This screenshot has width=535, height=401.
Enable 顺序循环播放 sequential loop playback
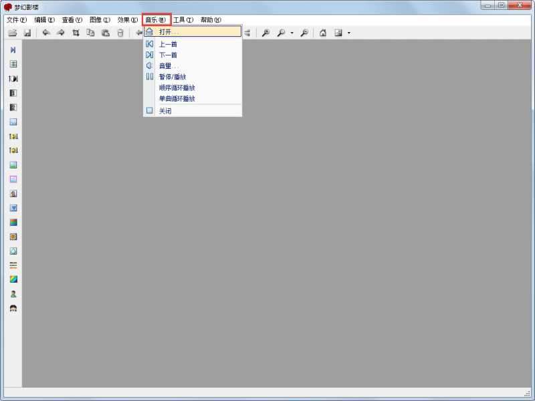[177, 88]
